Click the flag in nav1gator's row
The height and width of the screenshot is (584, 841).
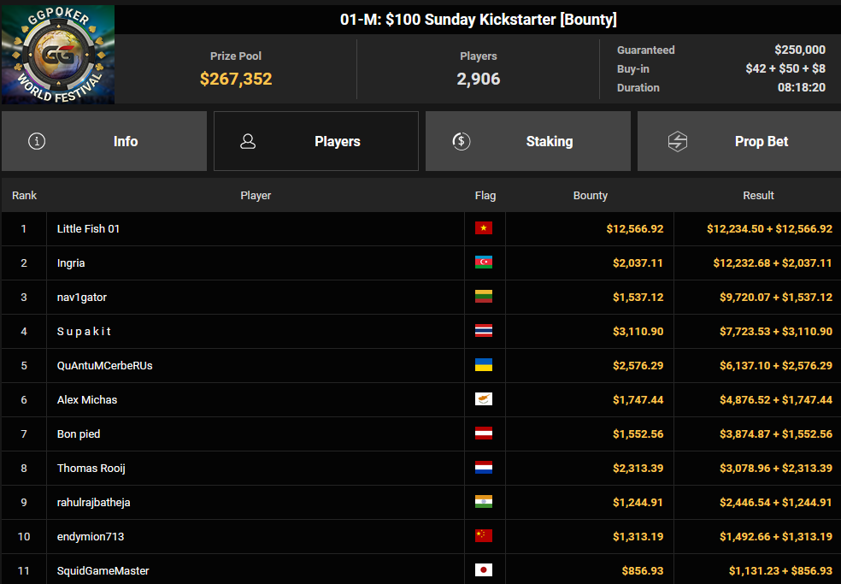[484, 298]
